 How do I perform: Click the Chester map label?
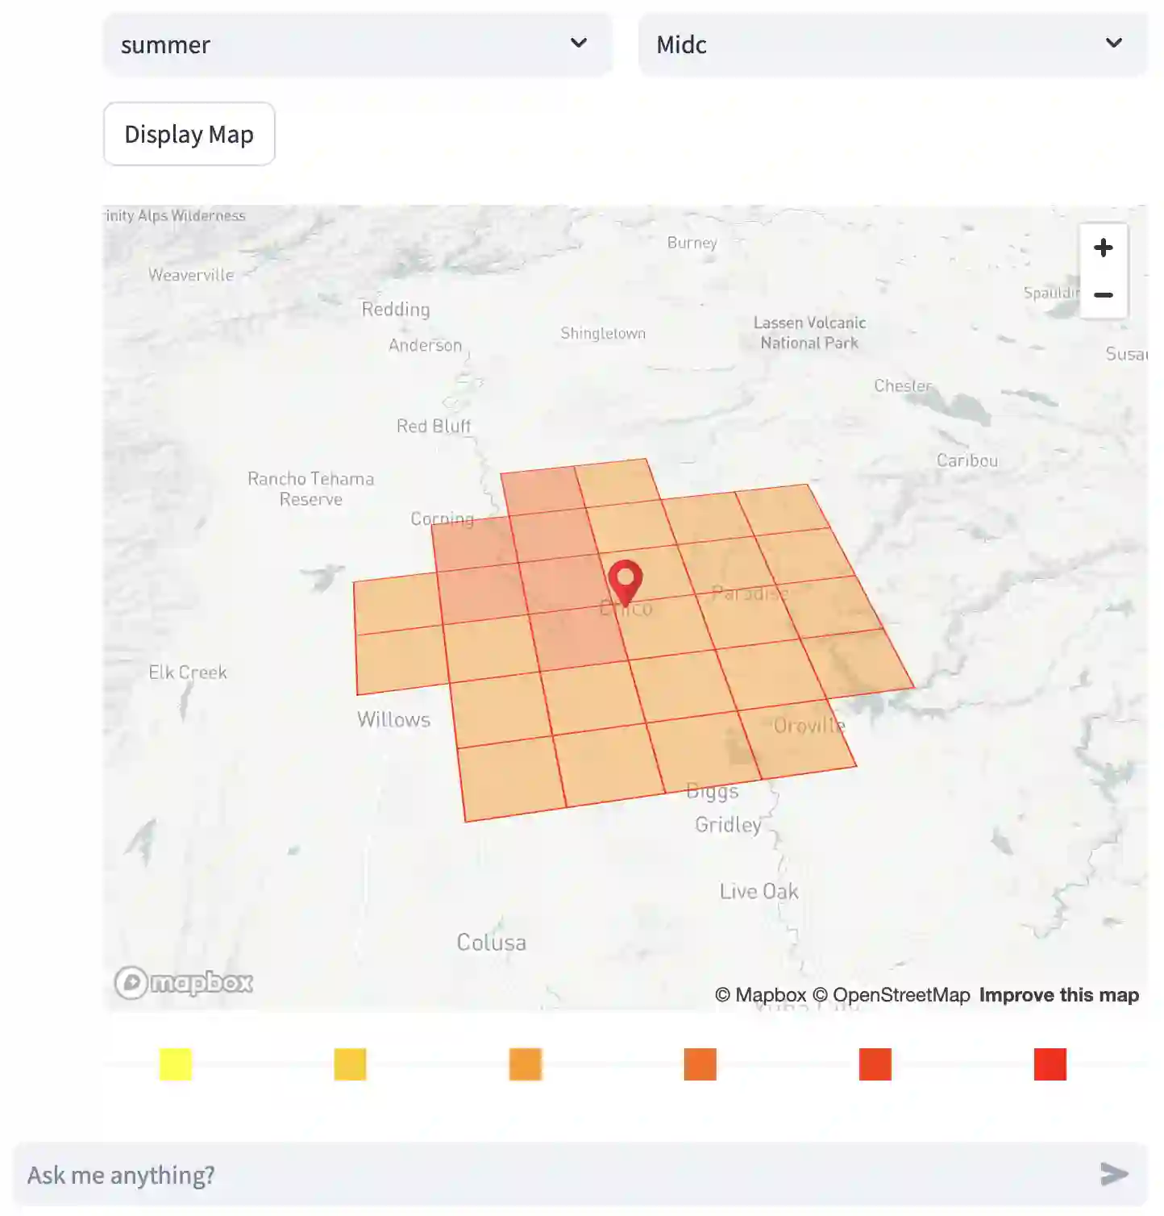tap(904, 386)
